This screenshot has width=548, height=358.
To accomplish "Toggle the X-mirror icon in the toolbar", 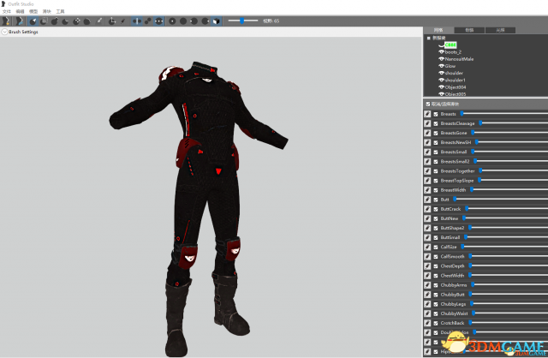I will click(137, 20).
